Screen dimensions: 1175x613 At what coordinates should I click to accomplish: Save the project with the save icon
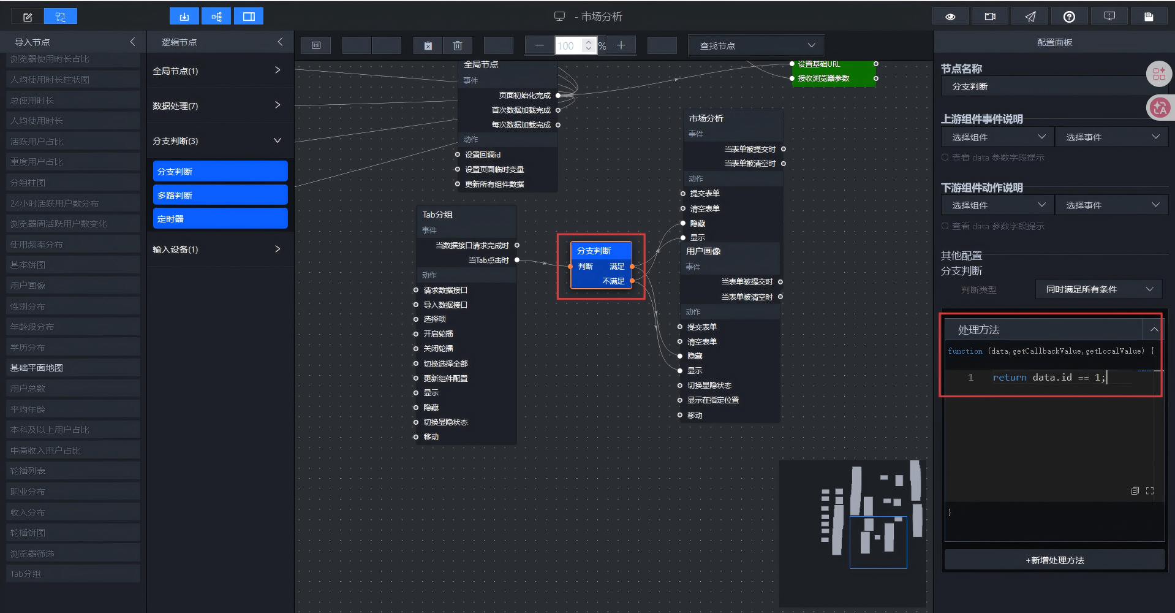tap(1149, 17)
